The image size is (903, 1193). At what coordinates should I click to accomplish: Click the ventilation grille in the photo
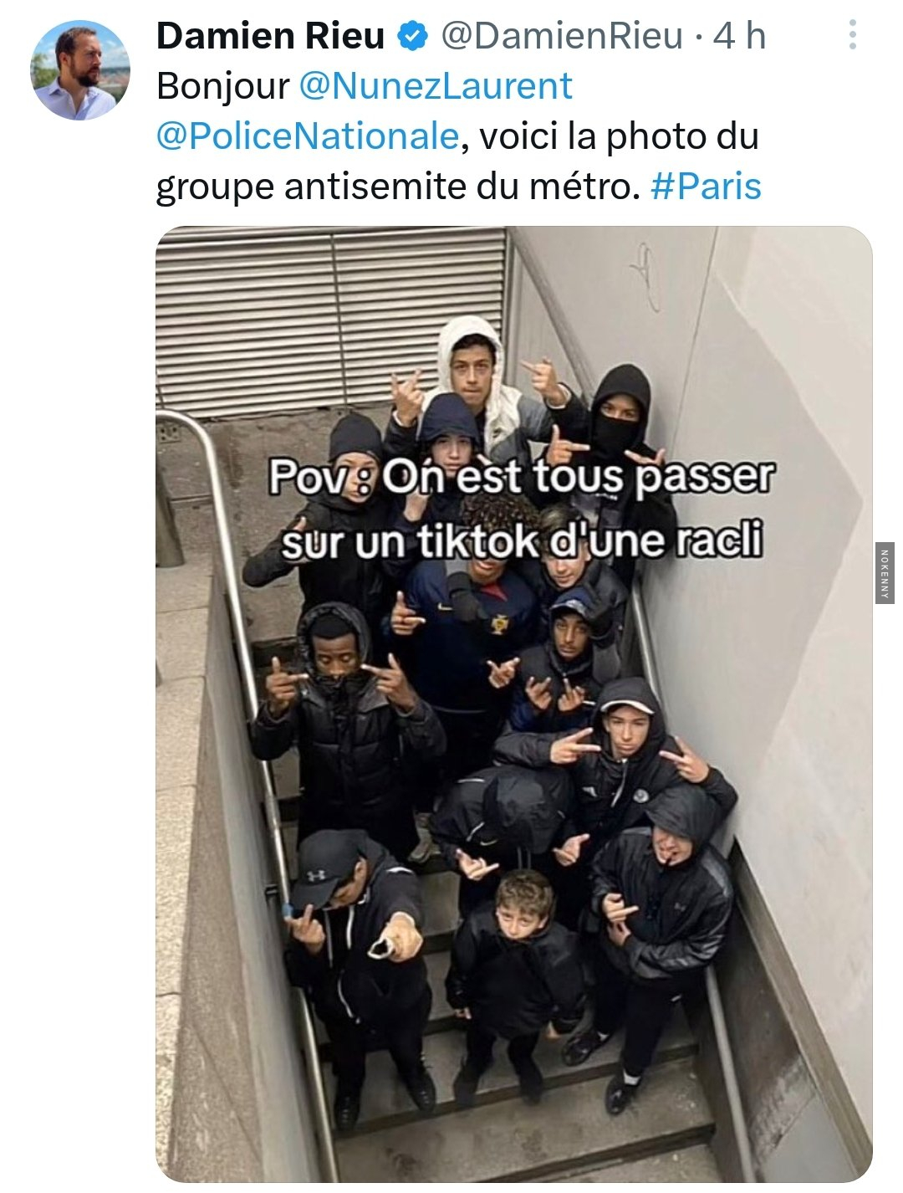[331, 320]
